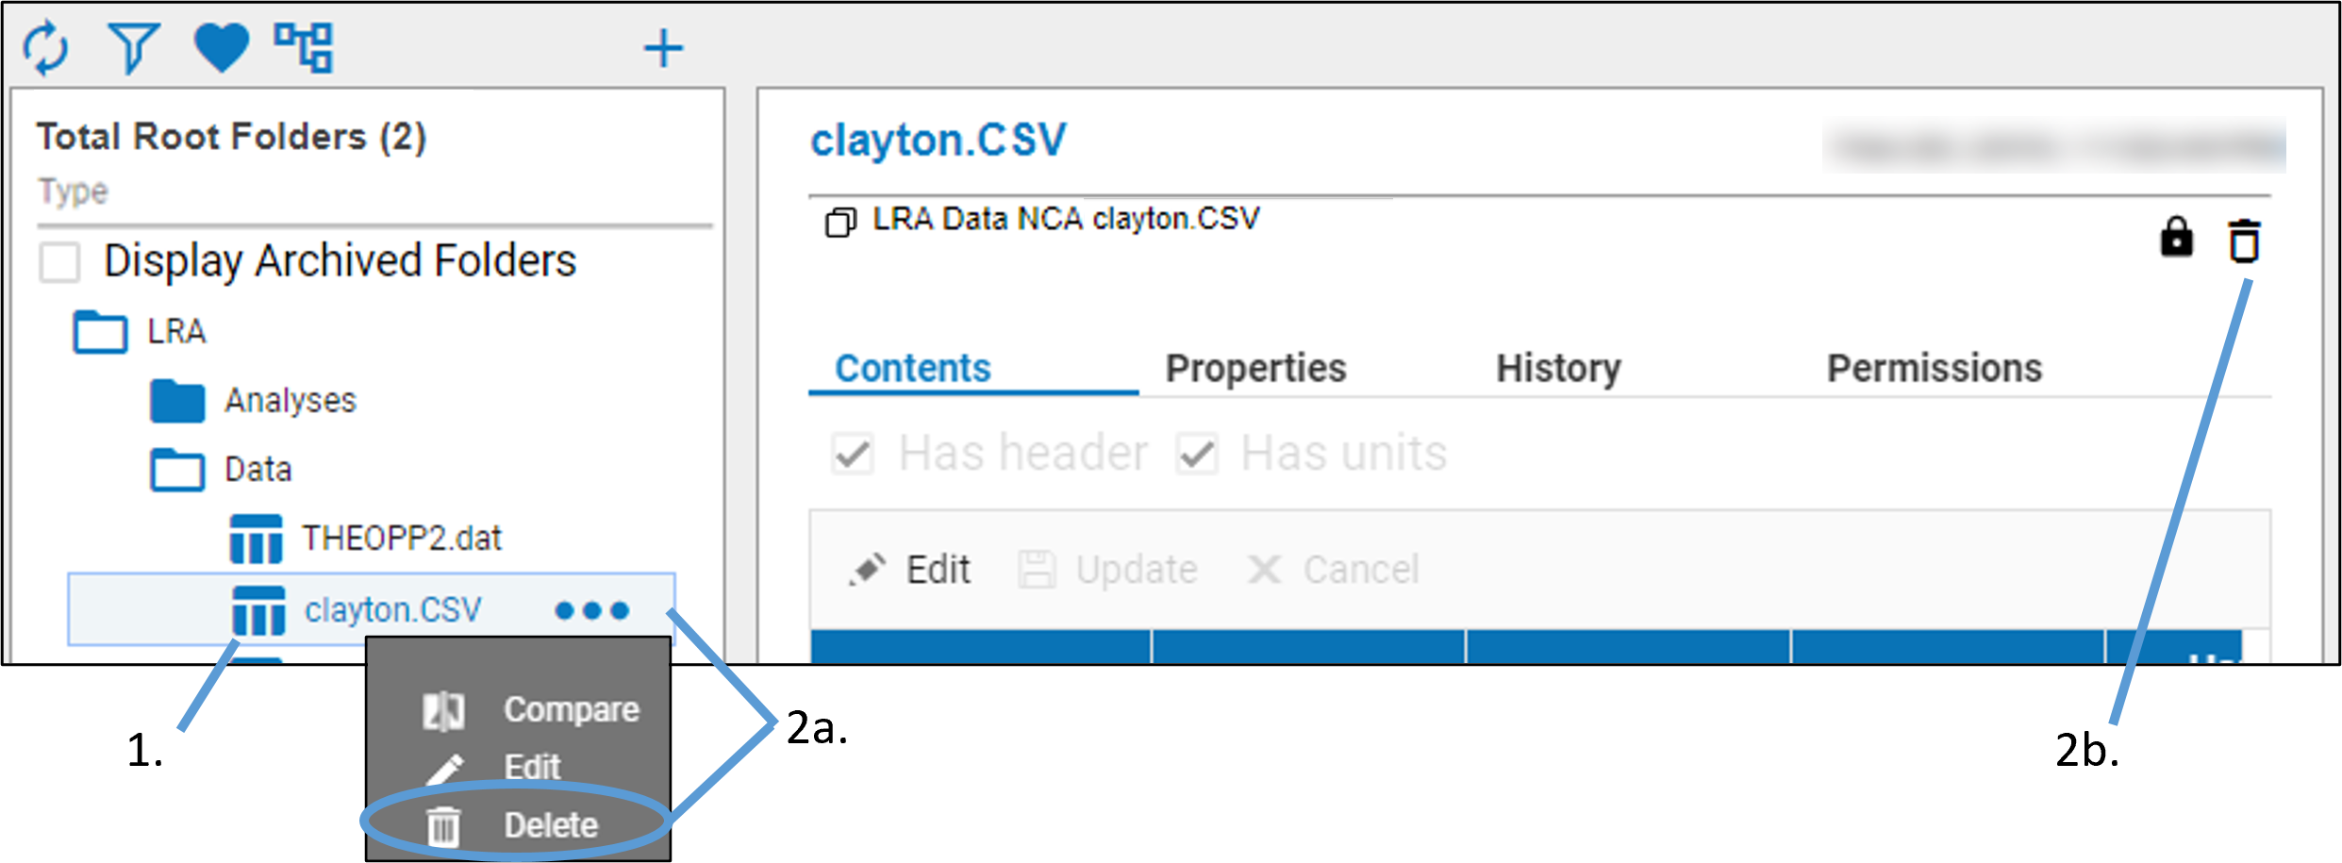Select the THEOPP2.dat file
Viewport: 2342px width, 863px height.
pyautogui.click(x=401, y=539)
